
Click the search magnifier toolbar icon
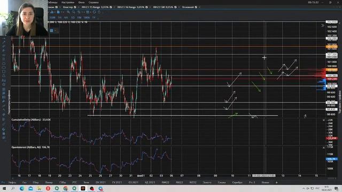tap(74, 12)
